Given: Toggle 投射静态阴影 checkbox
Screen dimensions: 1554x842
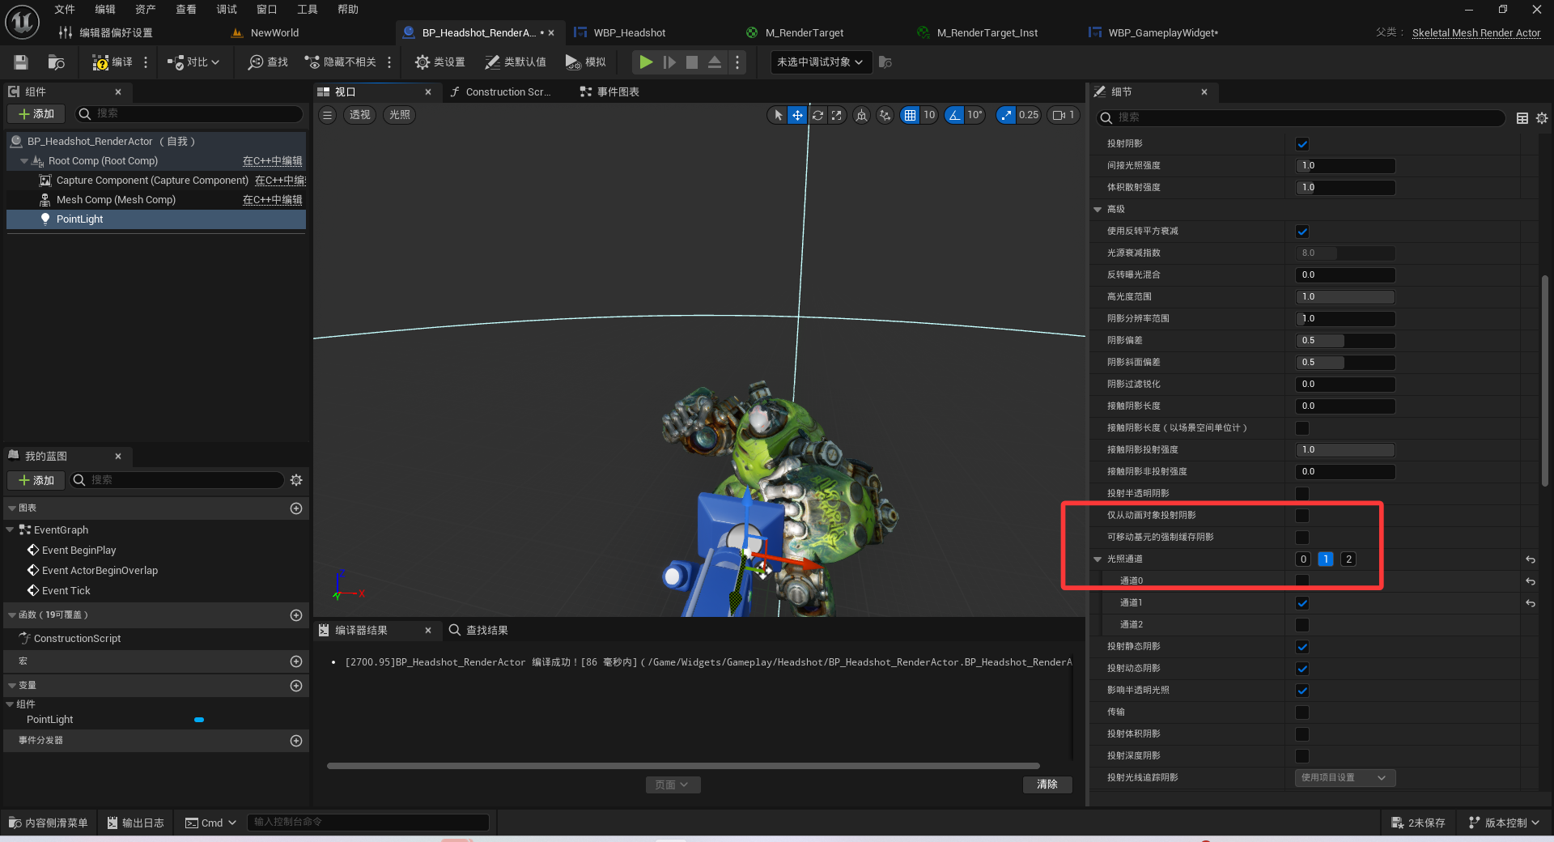Looking at the screenshot, I should tap(1302, 647).
